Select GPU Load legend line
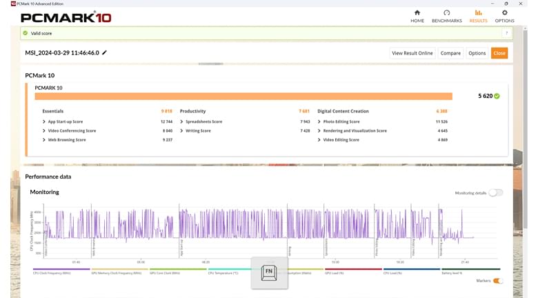 tap(353, 269)
